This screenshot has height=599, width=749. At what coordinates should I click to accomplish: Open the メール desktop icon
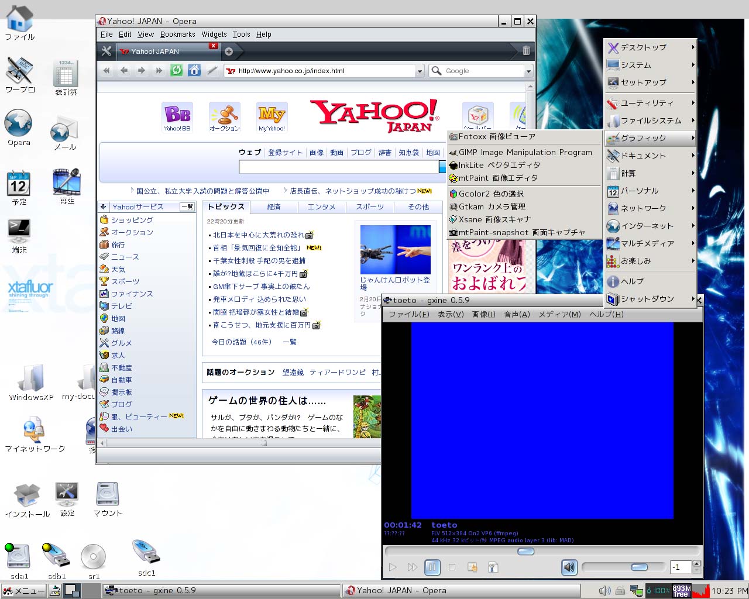coord(64,133)
